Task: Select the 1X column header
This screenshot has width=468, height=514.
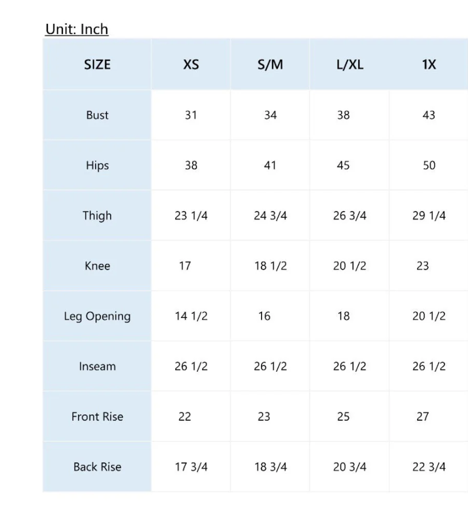Action: click(429, 64)
